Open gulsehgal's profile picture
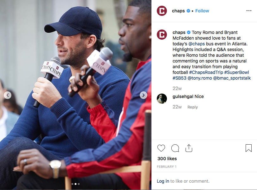 (162, 99)
